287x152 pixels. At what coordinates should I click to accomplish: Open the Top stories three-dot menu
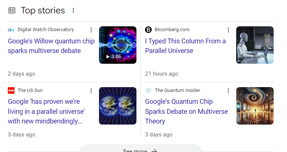pyautogui.click(x=73, y=10)
